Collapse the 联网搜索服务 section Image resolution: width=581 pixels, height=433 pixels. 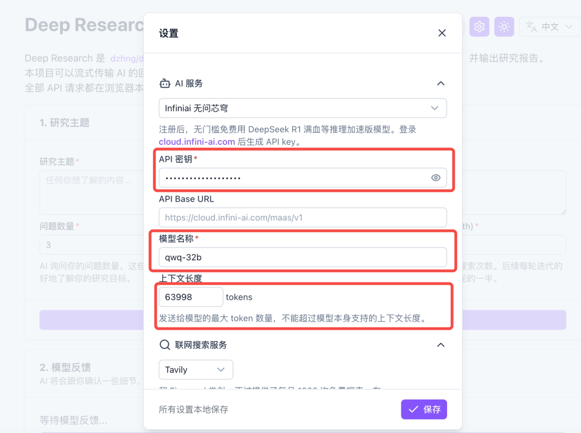(x=441, y=345)
